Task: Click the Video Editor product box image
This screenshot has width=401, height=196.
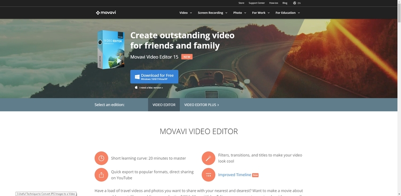Action: click(110, 50)
